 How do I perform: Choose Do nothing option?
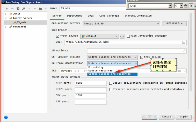(x=112, y=67)
